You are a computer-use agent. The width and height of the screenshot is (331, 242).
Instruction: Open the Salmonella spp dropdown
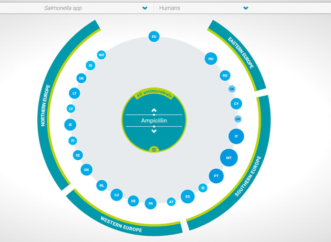tap(95, 8)
